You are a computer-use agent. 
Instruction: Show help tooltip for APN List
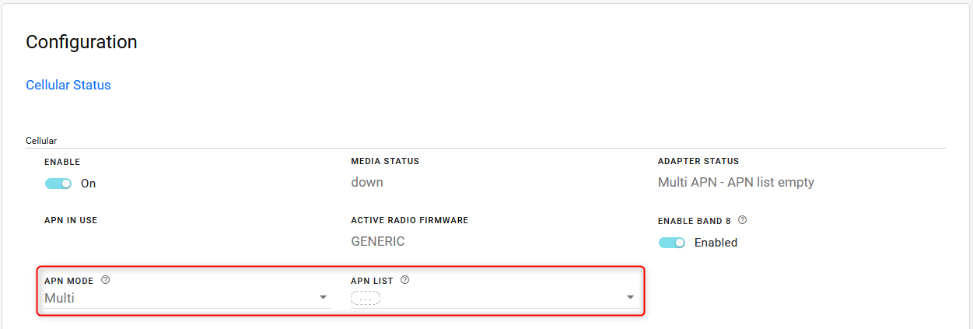click(x=404, y=280)
